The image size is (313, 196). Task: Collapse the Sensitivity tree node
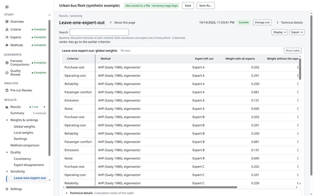click(7, 171)
